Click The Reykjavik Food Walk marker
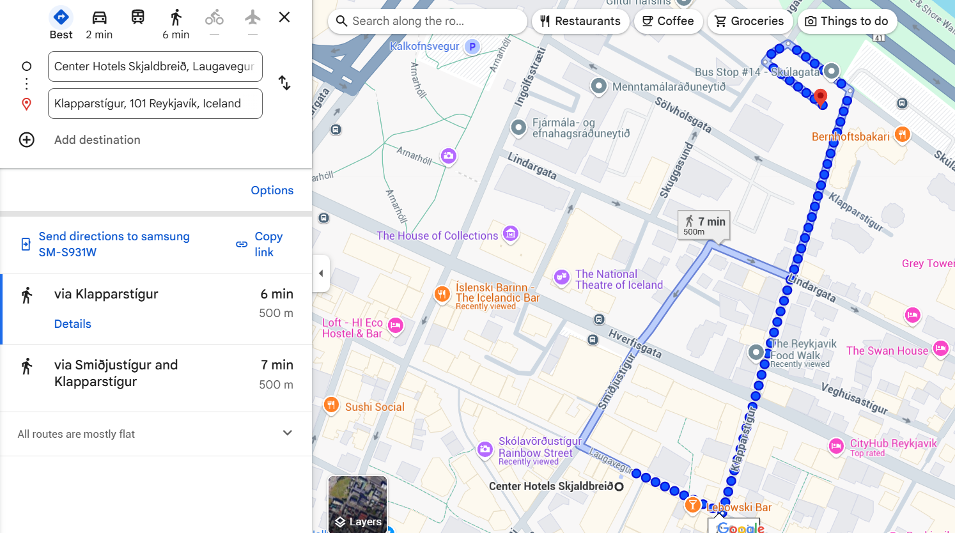 756,352
